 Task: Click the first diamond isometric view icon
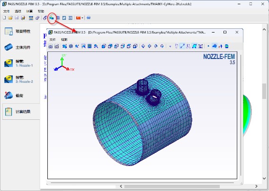pyautogui.click(x=143, y=46)
